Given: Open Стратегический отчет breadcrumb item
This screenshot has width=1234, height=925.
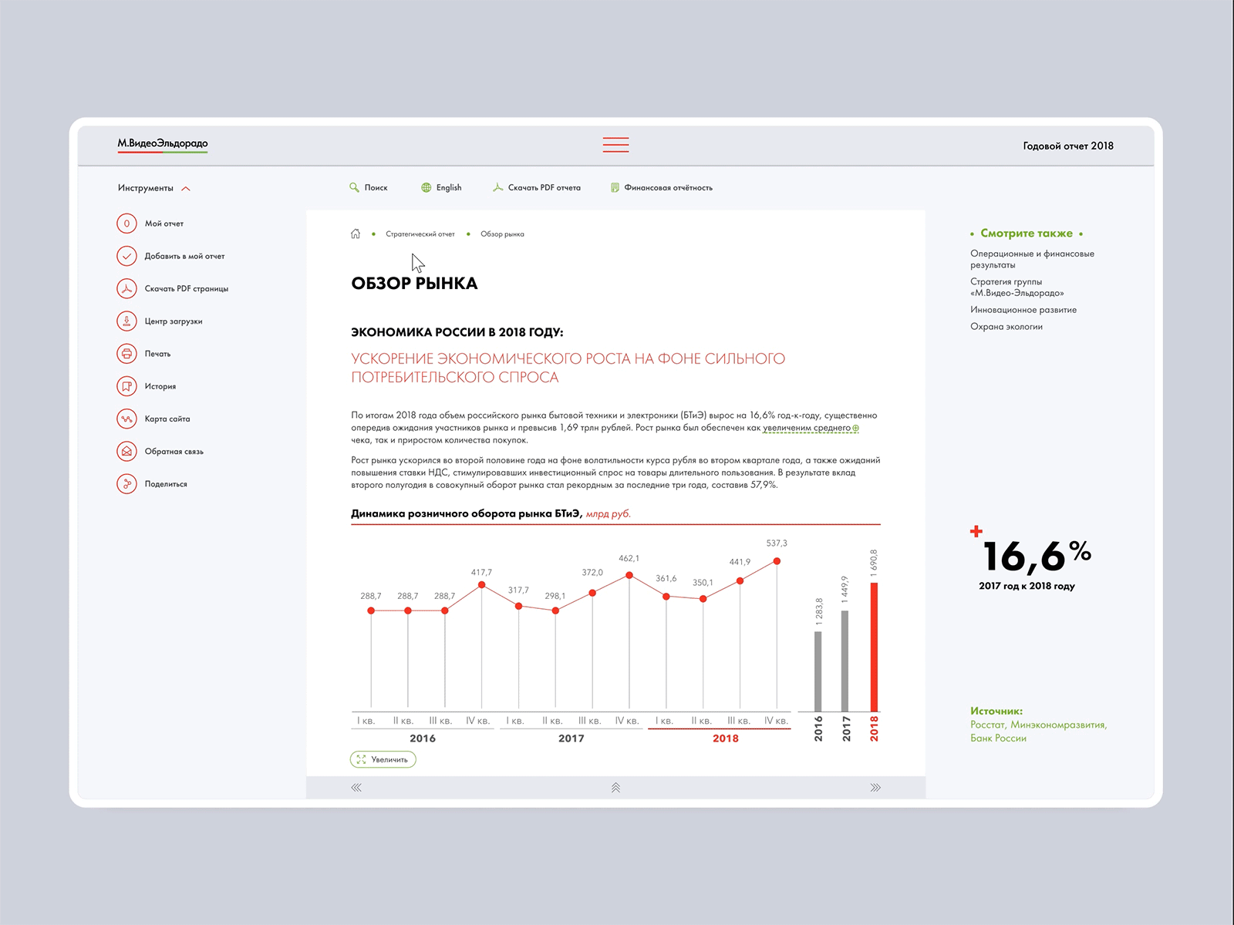Looking at the screenshot, I should (x=421, y=234).
